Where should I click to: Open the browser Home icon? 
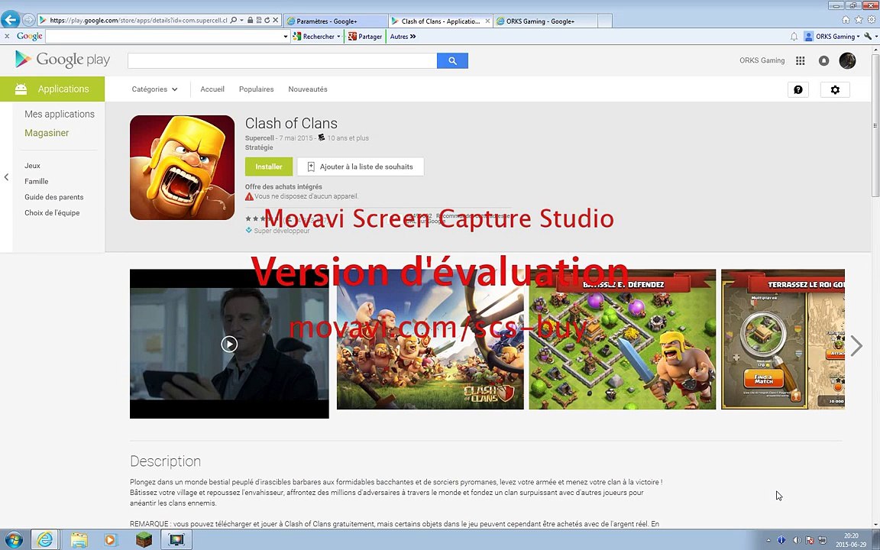coord(846,20)
